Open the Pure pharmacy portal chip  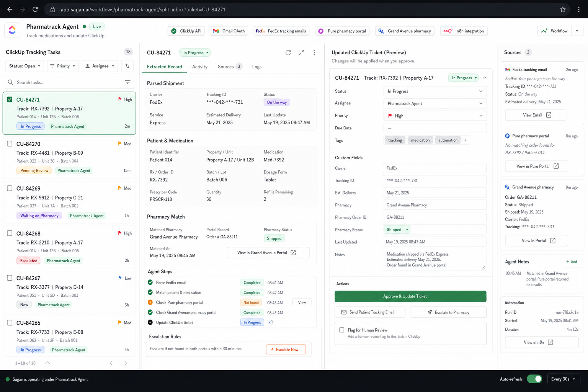tap(342, 31)
